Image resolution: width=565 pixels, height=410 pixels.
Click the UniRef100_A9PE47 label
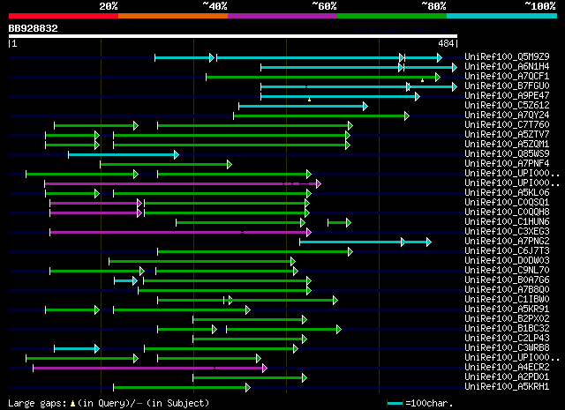(507, 95)
